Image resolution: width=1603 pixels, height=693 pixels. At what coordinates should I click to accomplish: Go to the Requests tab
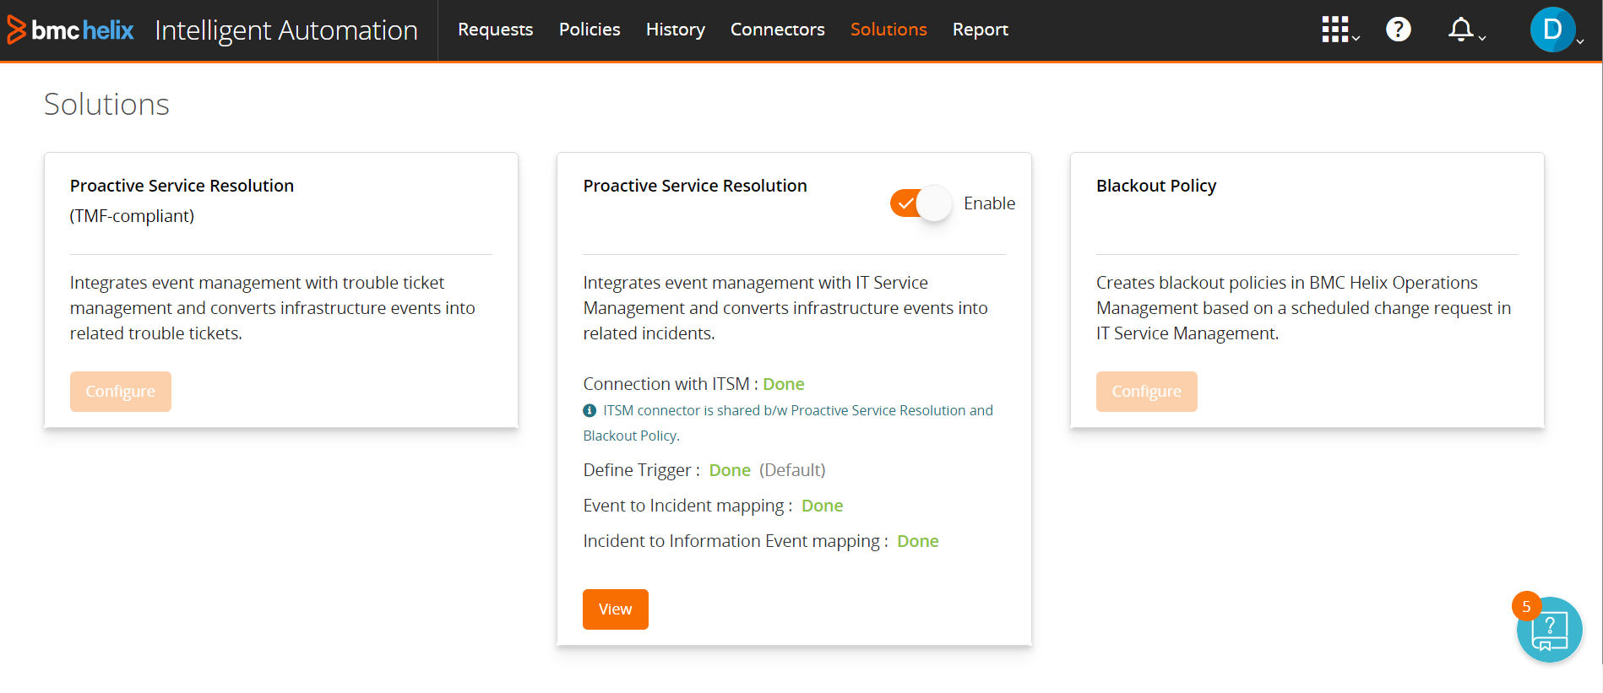coord(496,30)
